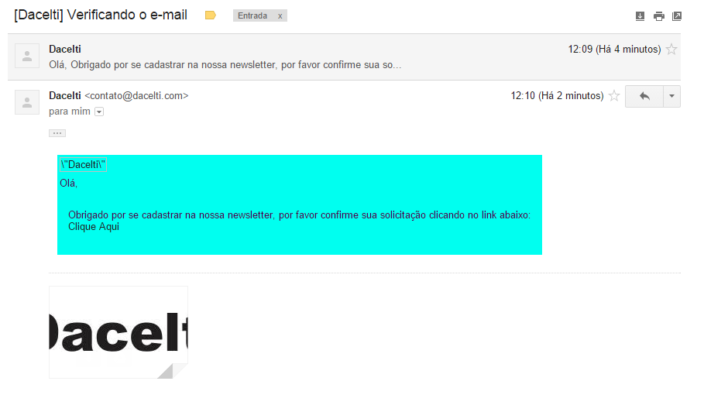Click sender avatar of the collapsed message

coord(27,56)
